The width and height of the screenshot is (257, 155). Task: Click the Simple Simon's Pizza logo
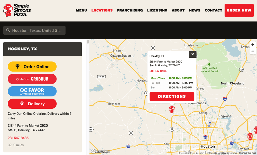pyautogui.click(x=16, y=10)
